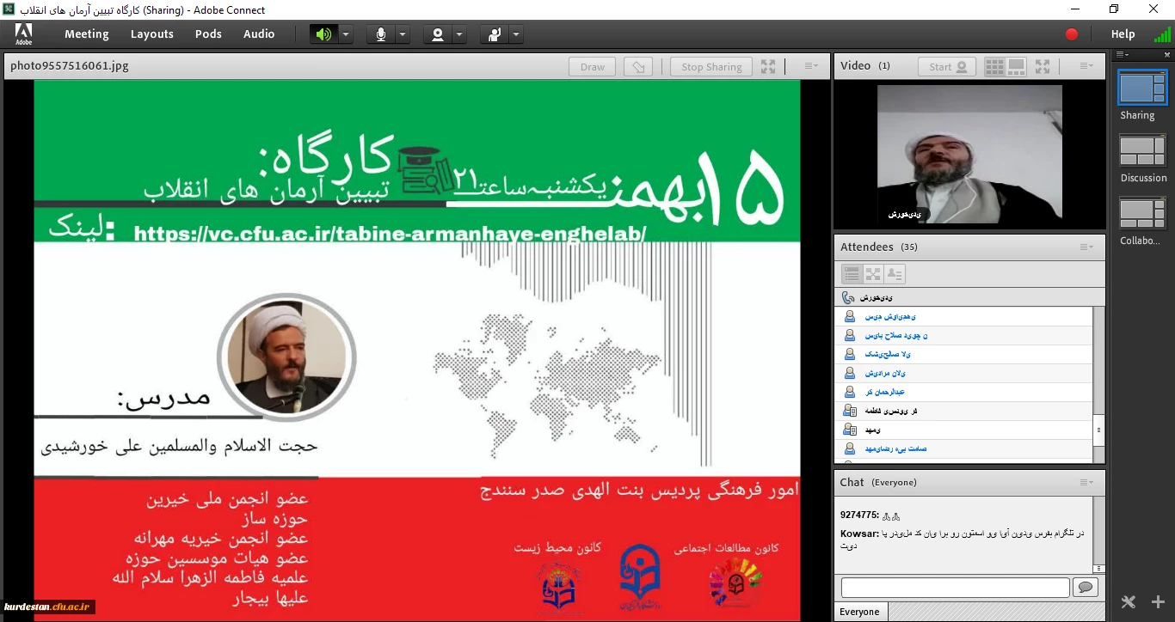The width and height of the screenshot is (1175, 622).
Task: Open the raise hand status dropdown arrow
Action: tap(515, 34)
